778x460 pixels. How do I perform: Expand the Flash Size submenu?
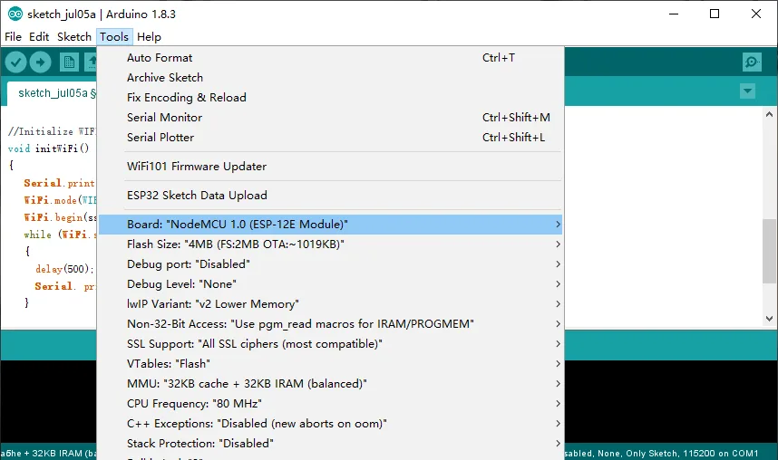click(330, 244)
